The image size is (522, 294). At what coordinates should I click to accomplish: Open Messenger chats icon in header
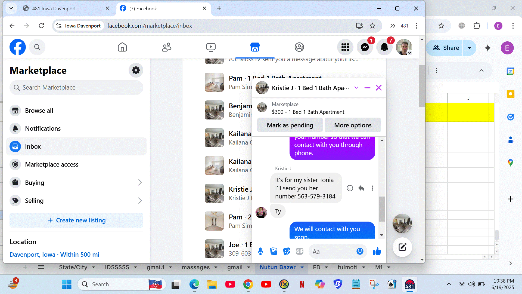(x=365, y=47)
